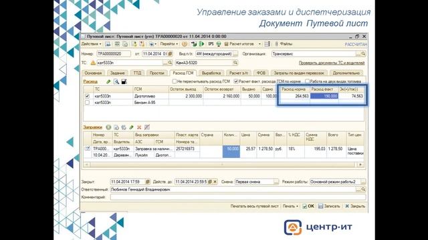
Task: Switch to the Основная tab
Action: [x=93, y=73]
